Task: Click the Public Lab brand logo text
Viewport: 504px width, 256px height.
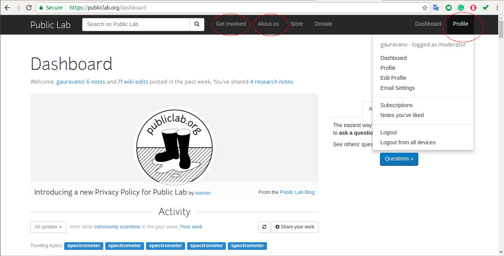Action: coord(50,25)
